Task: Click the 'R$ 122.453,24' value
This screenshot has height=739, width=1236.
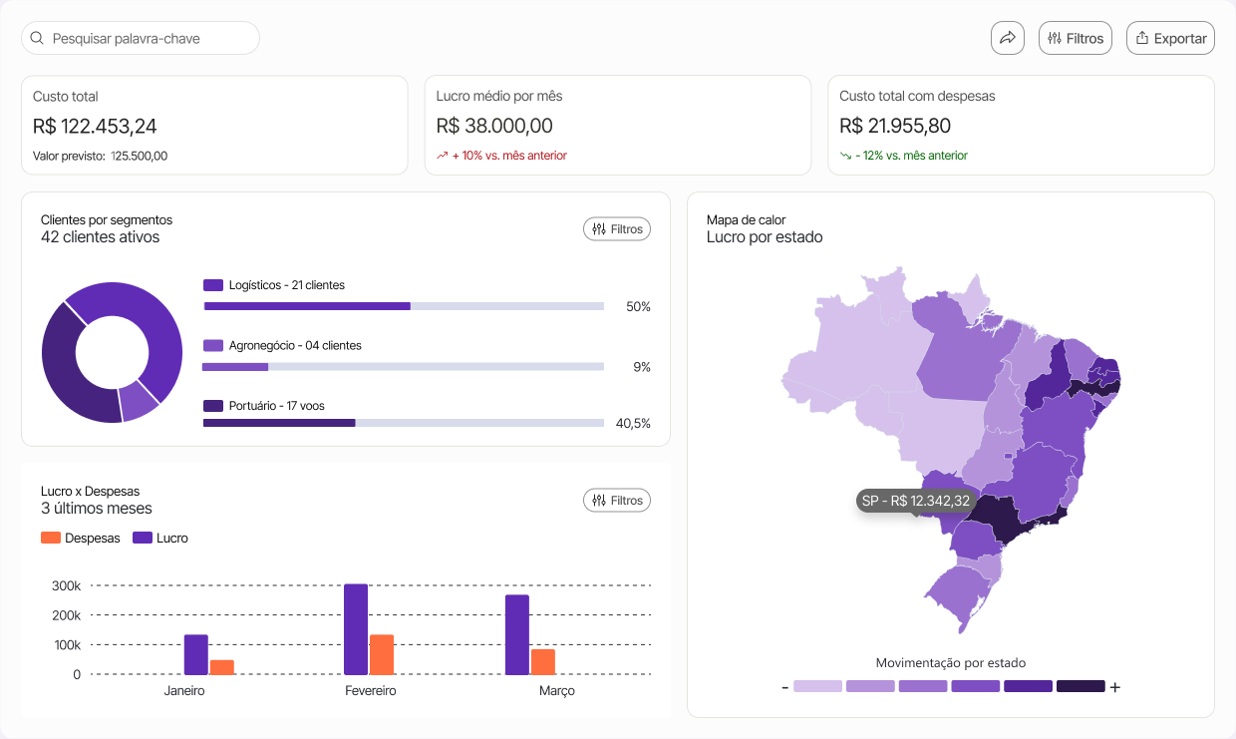Action: (x=95, y=126)
